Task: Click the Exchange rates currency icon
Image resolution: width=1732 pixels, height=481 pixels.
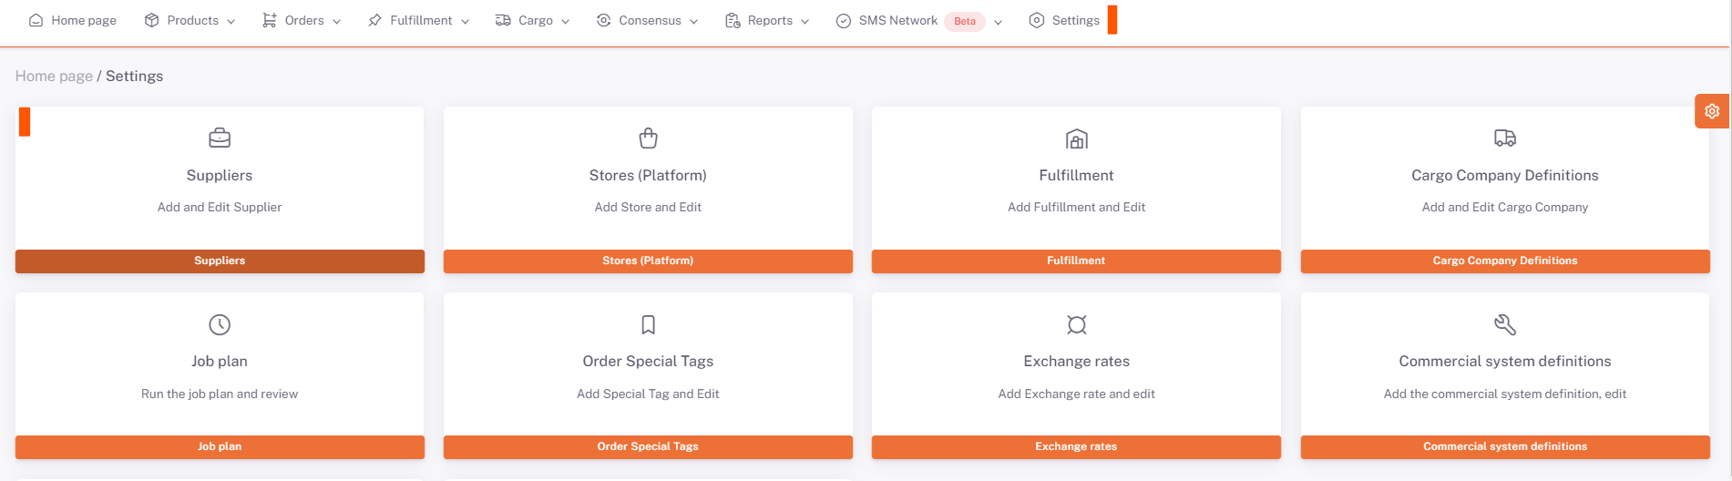Action: click(x=1076, y=324)
